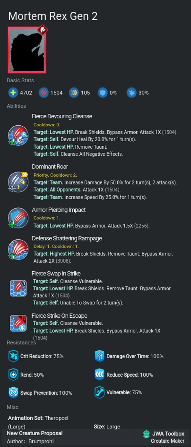Click the author name Brumprohl
Screen dimensions: 191x447
point(41,441)
